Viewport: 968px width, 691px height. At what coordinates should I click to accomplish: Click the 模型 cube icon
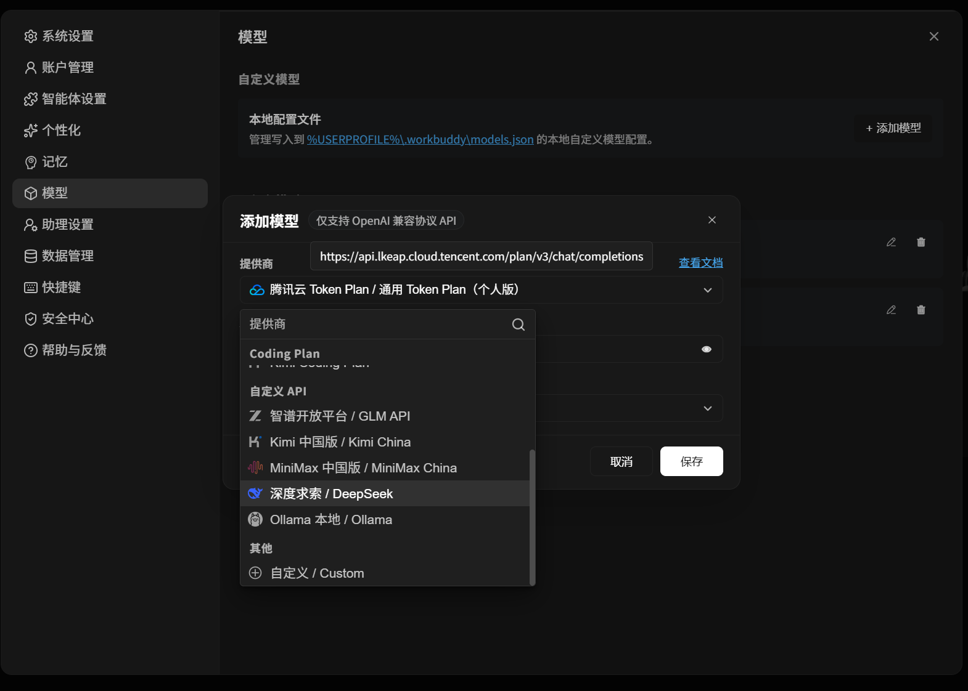pos(31,193)
